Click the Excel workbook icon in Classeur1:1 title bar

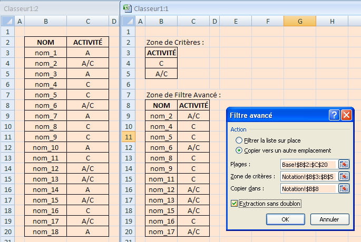click(x=128, y=8)
